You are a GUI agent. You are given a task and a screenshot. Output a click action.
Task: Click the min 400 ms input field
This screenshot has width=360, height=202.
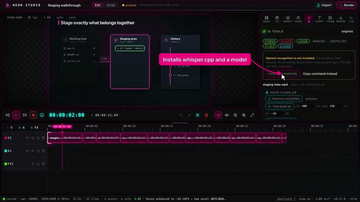(x=308, y=106)
